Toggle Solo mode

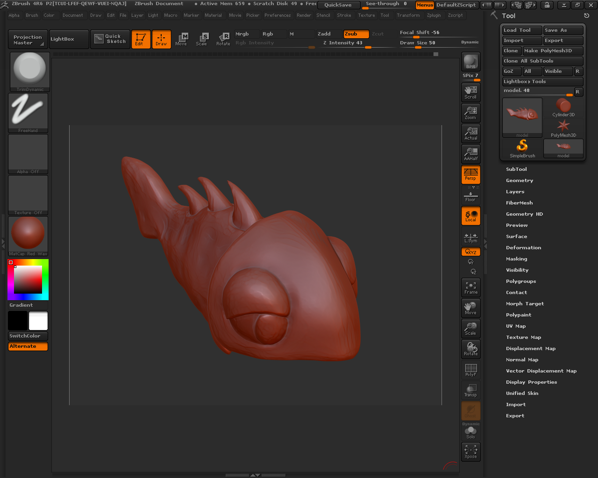point(470,433)
